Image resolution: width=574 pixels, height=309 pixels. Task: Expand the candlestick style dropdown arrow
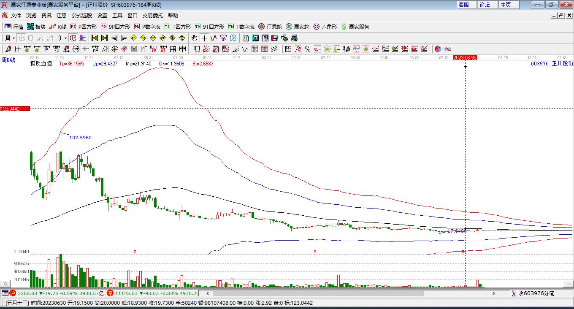(65, 38)
